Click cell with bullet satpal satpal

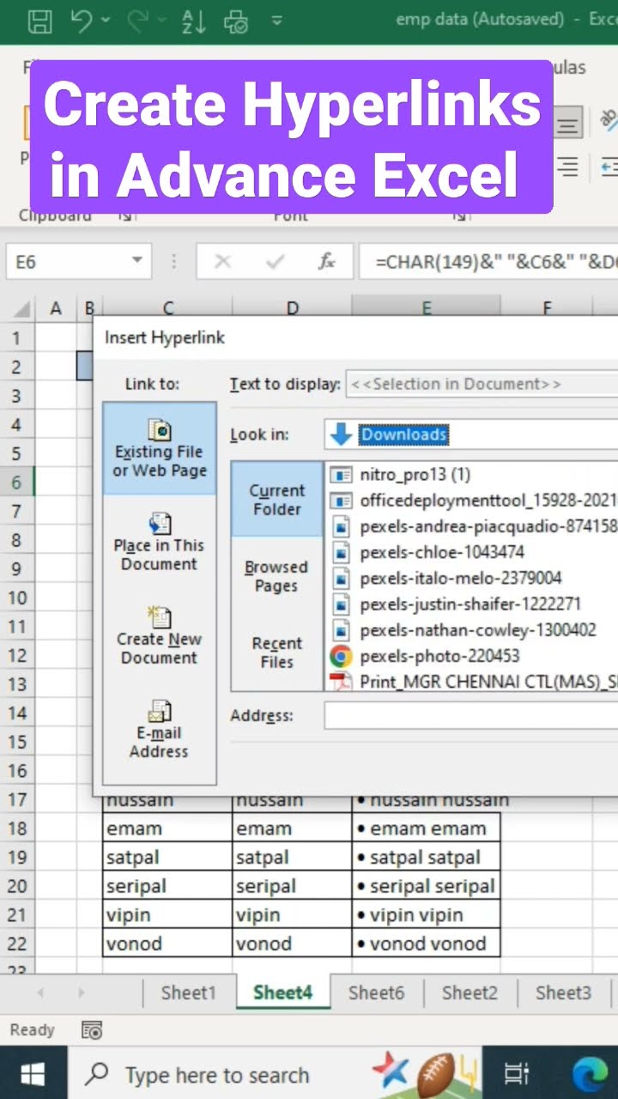coord(426,858)
